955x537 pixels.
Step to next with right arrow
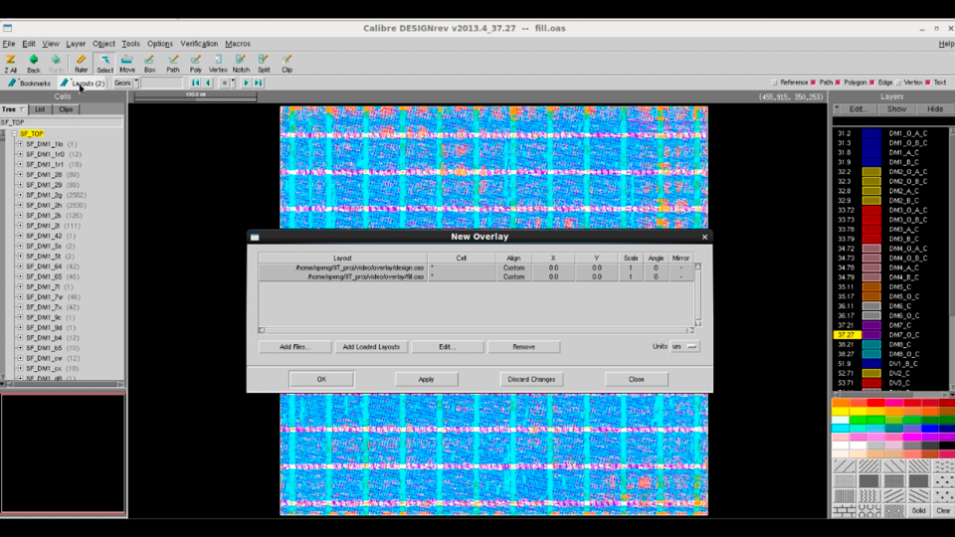[246, 83]
